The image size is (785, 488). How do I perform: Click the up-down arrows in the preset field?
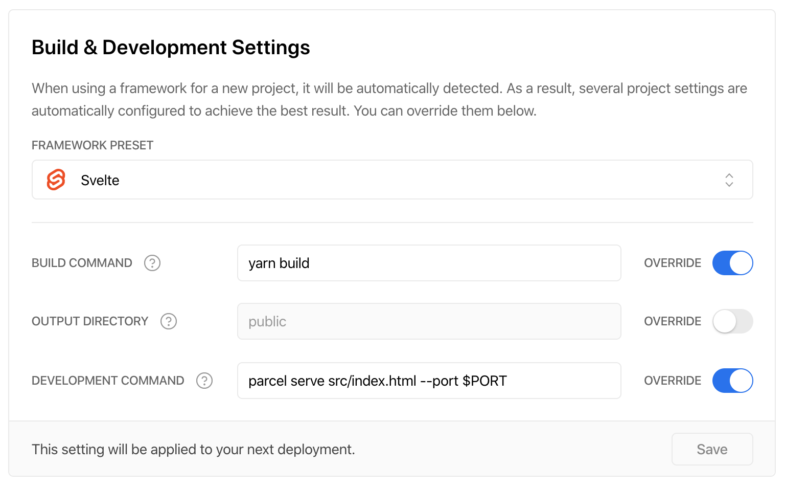[730, 180]
